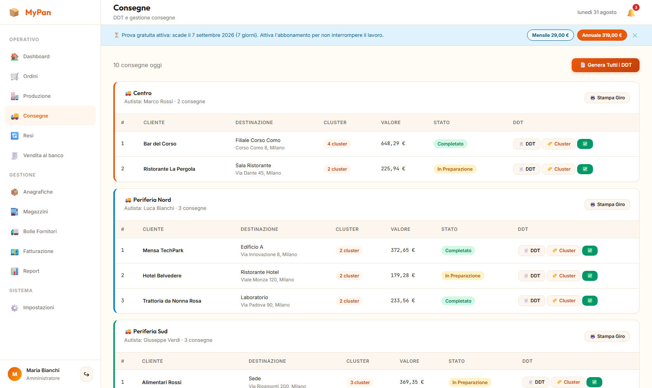Click Genera Tutti i DDT
The height and width of the screenshot is (388, 652).
(605, 65)
